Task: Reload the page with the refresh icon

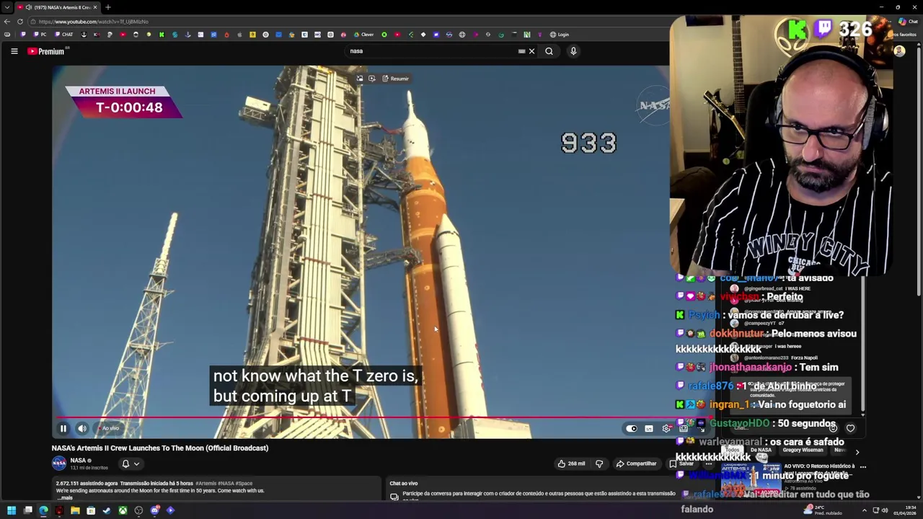Action: pyautogui.click(x=20, y=22)
